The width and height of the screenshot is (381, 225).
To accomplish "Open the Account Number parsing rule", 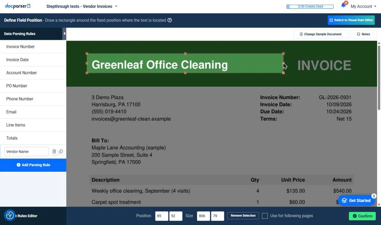I will pos(33,73).
